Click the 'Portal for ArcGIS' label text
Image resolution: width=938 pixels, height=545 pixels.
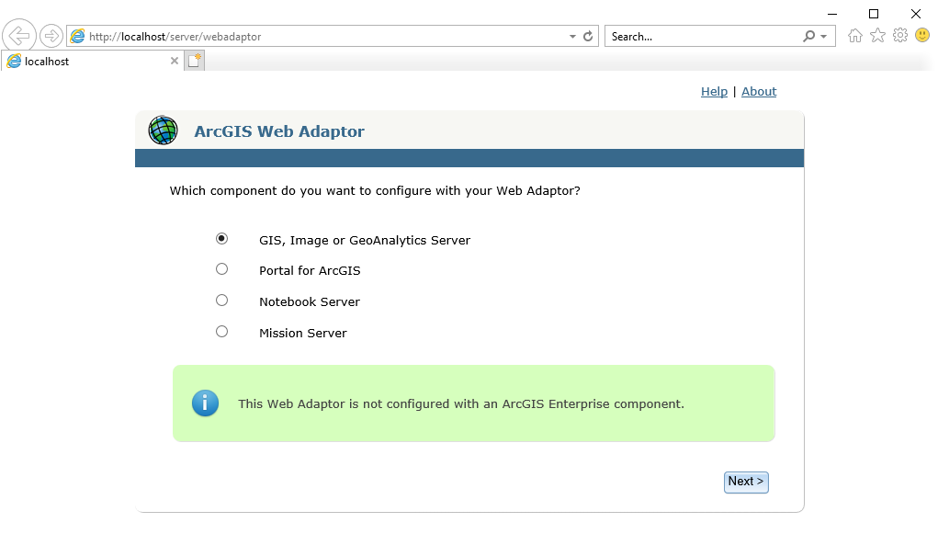(310, 270)
